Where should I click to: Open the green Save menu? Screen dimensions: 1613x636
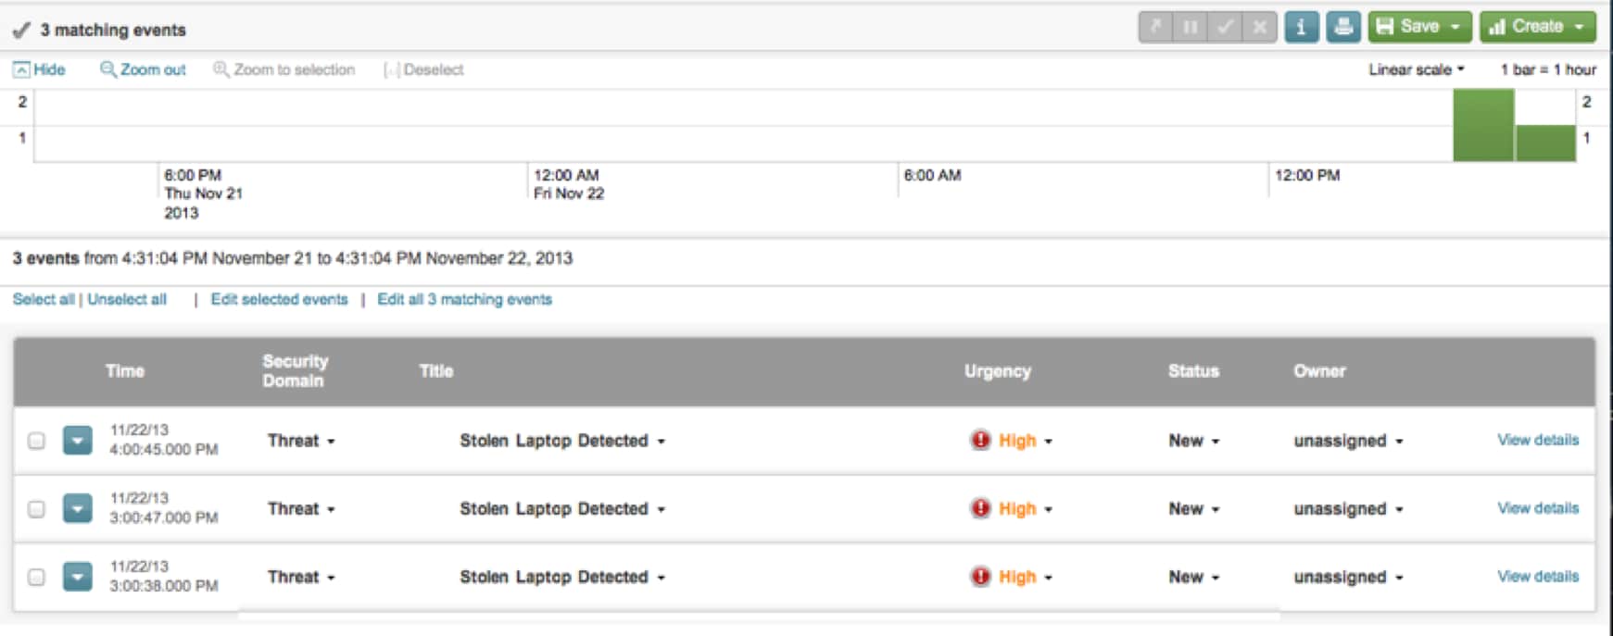coord(1419,27)
